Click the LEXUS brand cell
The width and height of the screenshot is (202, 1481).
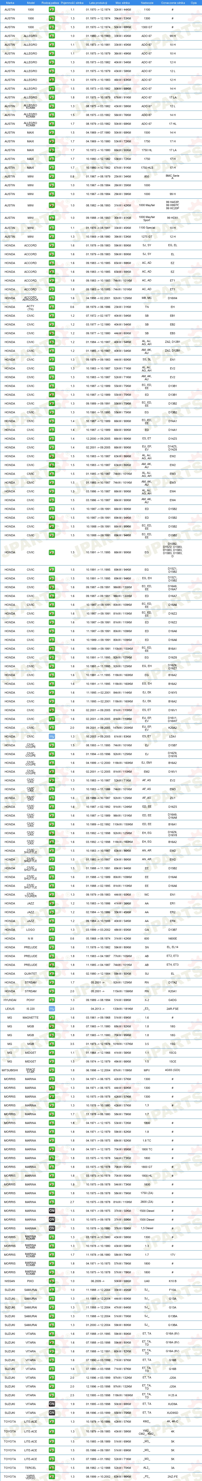pos(10,1009)
